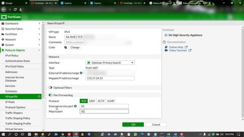Screen dimensions: 244x137
Task: Switch to the FortiGate - CC-High browser tab
Action: 133,3
